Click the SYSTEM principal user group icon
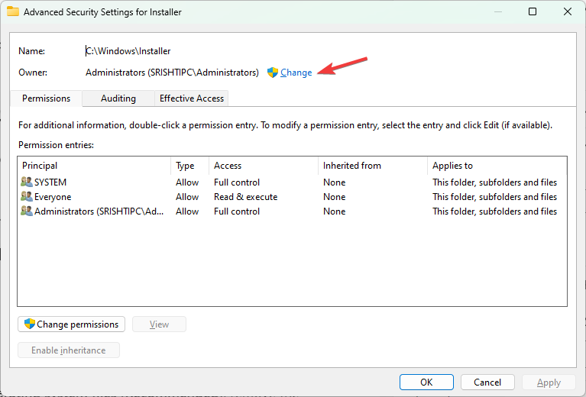The image size is (586, 397). click(27, 182)
